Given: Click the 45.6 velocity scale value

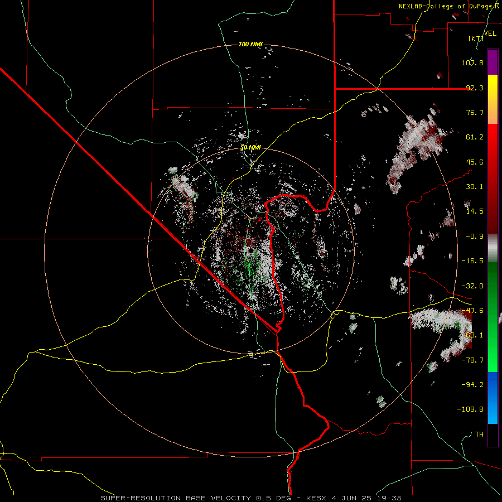Looking at the screenshot, I should 475,162.
